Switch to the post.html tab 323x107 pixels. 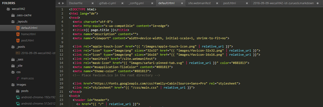tap(230, 3)
